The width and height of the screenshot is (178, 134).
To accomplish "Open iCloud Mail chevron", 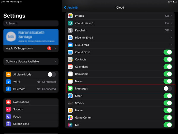I will pyautogui.click(x=171, y=45).
